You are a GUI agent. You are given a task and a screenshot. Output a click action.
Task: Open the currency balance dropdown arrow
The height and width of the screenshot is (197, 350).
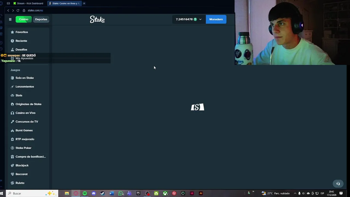tap(200, 19)
